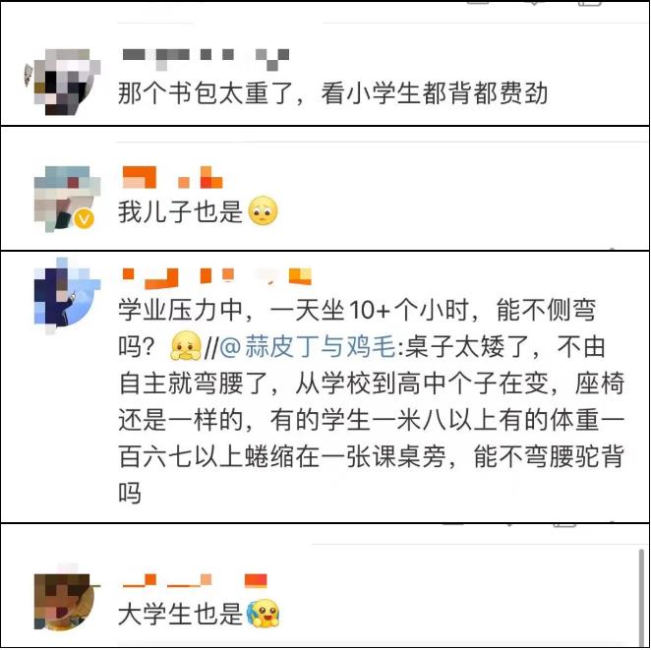This screenshot has width=651, height=650.
Task: Click the badge icon ending the third username
Action: [x=300, y=276]
